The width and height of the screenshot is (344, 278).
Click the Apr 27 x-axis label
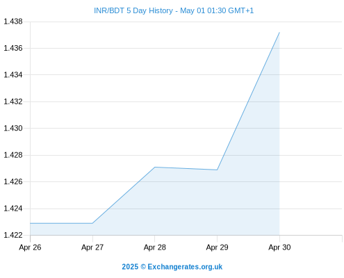pyautogui.click(x=92, y=247)
